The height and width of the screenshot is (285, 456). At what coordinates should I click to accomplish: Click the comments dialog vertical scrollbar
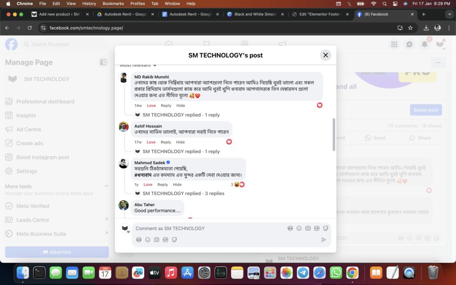(334, 134)
